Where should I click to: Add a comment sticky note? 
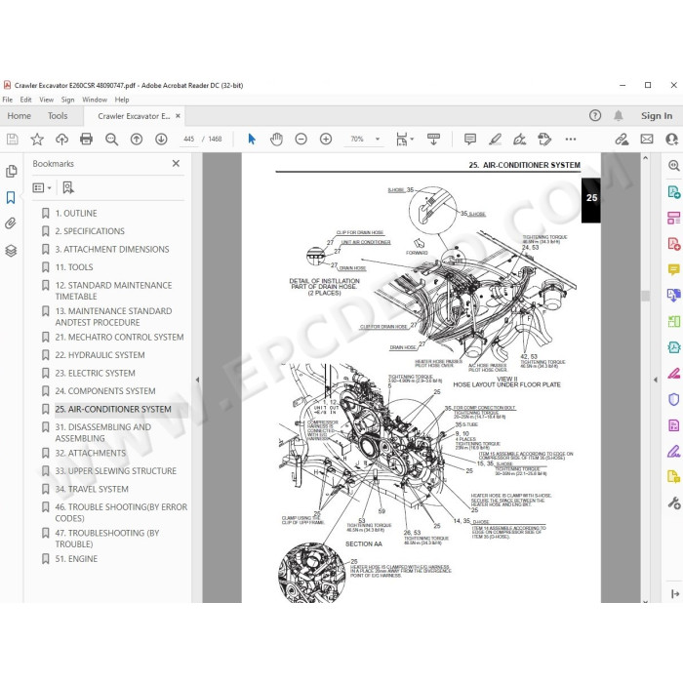(470, 139)
